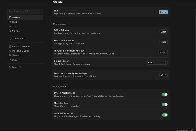Focus the Search settings field
The height and width of the screenshot is (131, 196).
coord(25,11)
